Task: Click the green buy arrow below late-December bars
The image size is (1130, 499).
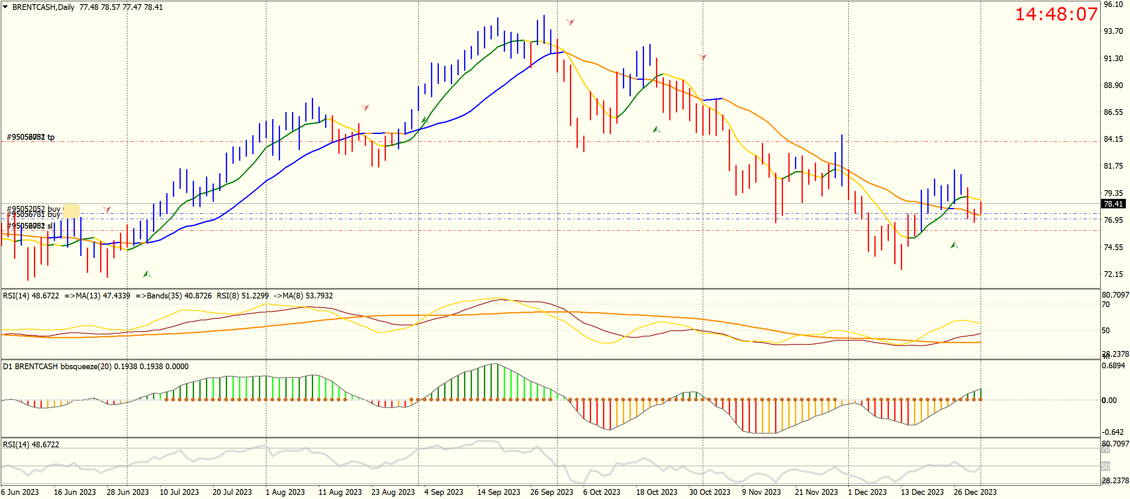Action: (954, 245)
